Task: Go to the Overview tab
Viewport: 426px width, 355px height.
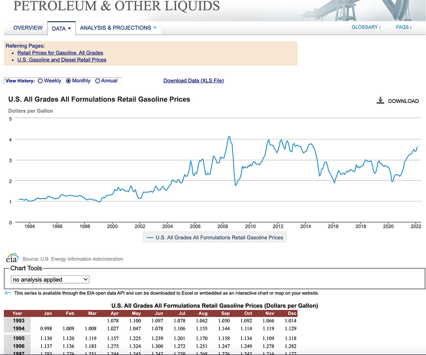Action: 28,28
